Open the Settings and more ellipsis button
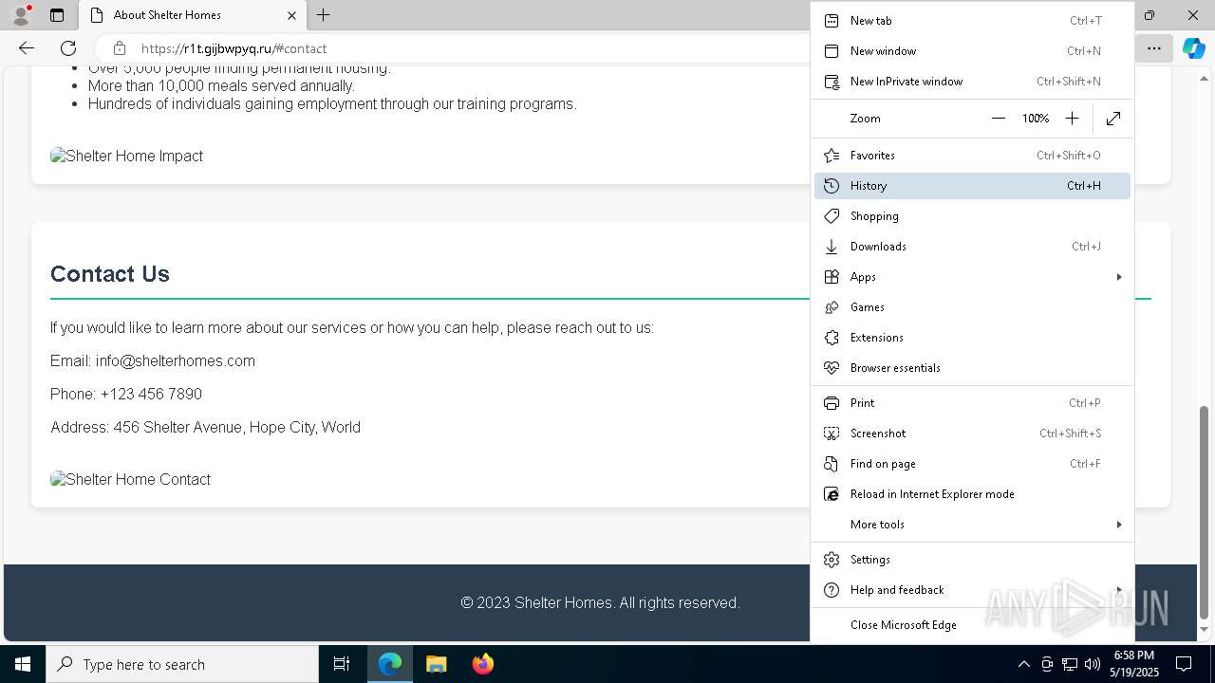Viewport: 1215px width, 683px height. click(1153, 48)
